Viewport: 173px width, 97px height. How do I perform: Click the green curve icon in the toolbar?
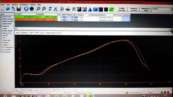click(111, 9)
